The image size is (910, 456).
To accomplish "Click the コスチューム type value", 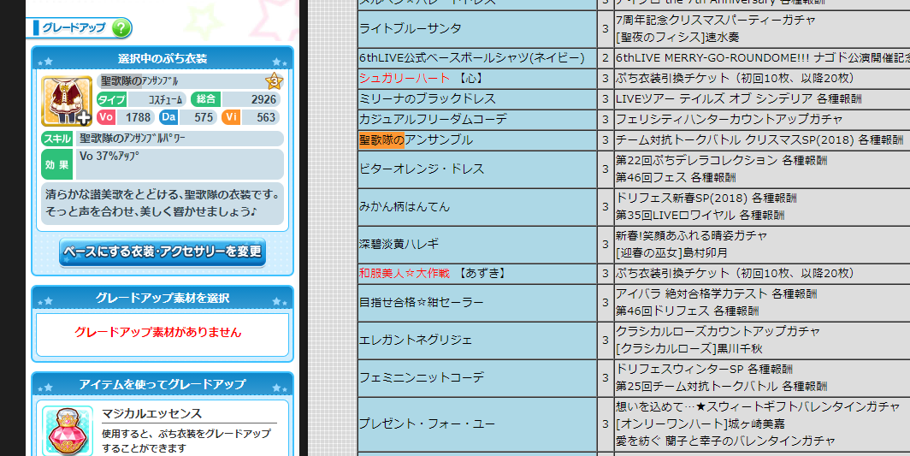I will point(166,99).
